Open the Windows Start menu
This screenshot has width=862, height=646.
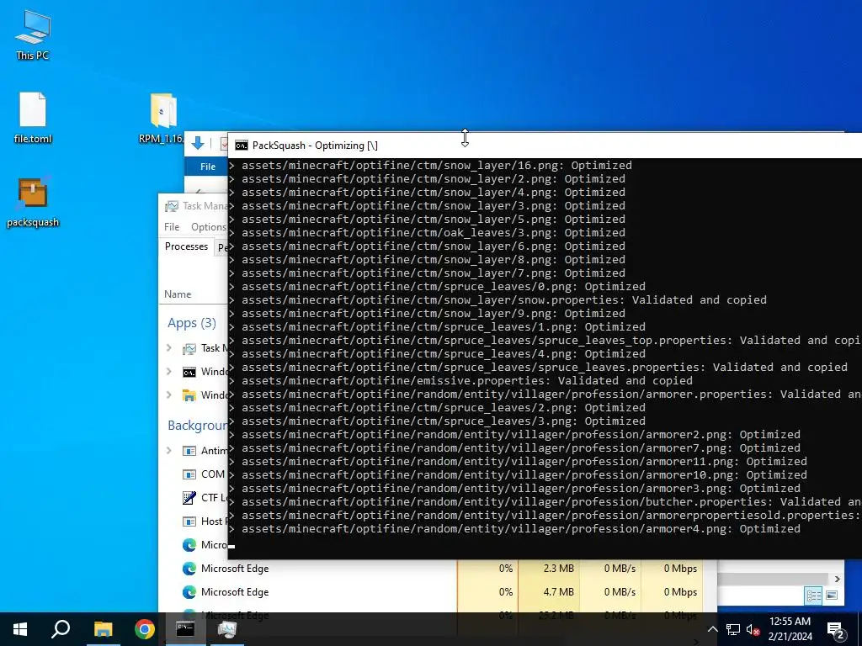pos(20,629)
